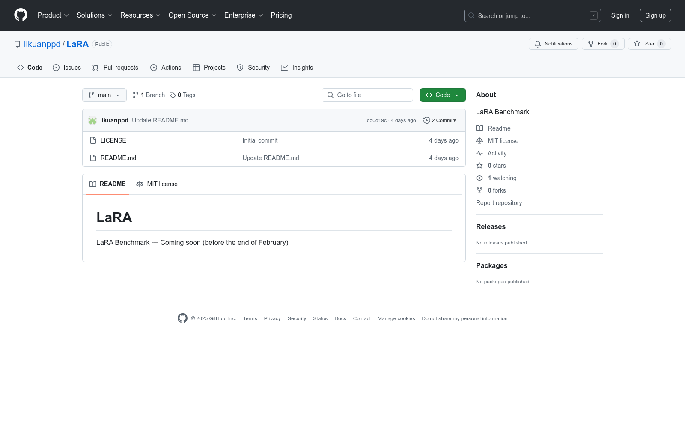Open 0 Tags link
Screen dimensions: 685x428
pos(182,95)
